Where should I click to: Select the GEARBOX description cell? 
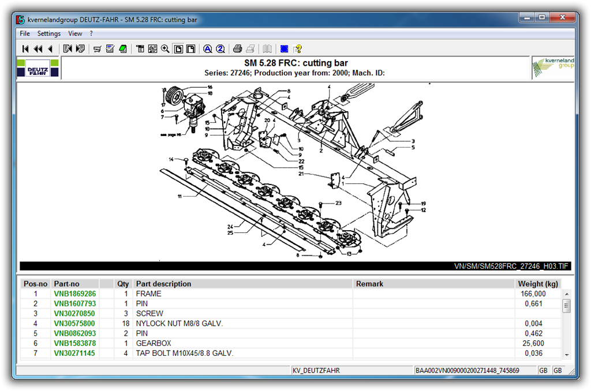click(x=243, y=343)
